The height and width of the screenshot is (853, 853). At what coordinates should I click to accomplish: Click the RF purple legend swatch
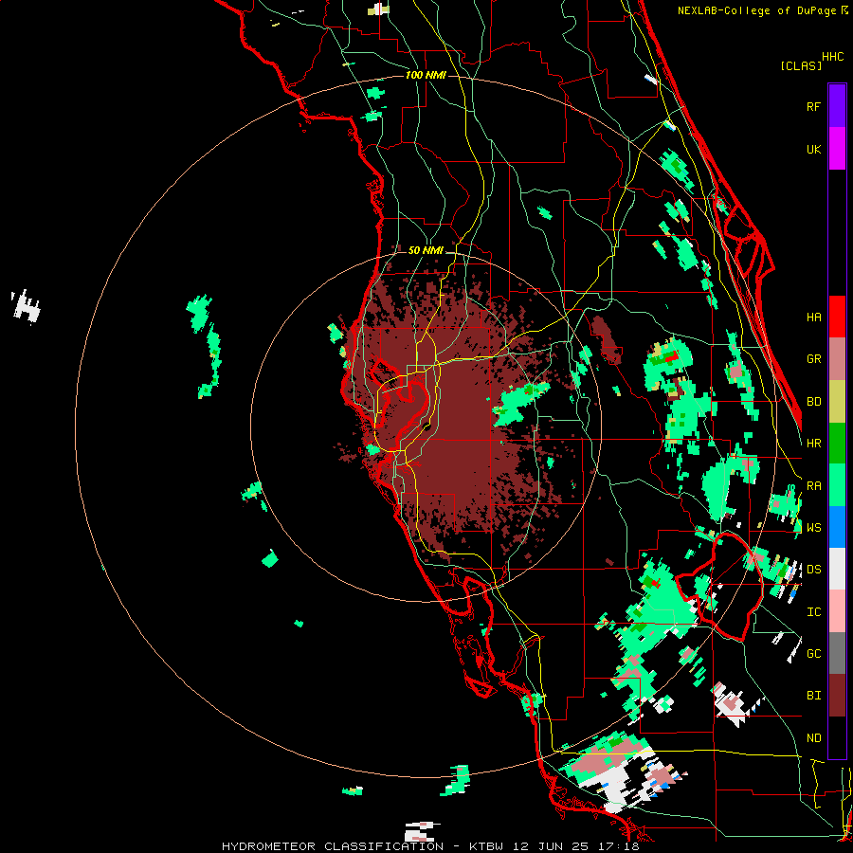point(837,106)
